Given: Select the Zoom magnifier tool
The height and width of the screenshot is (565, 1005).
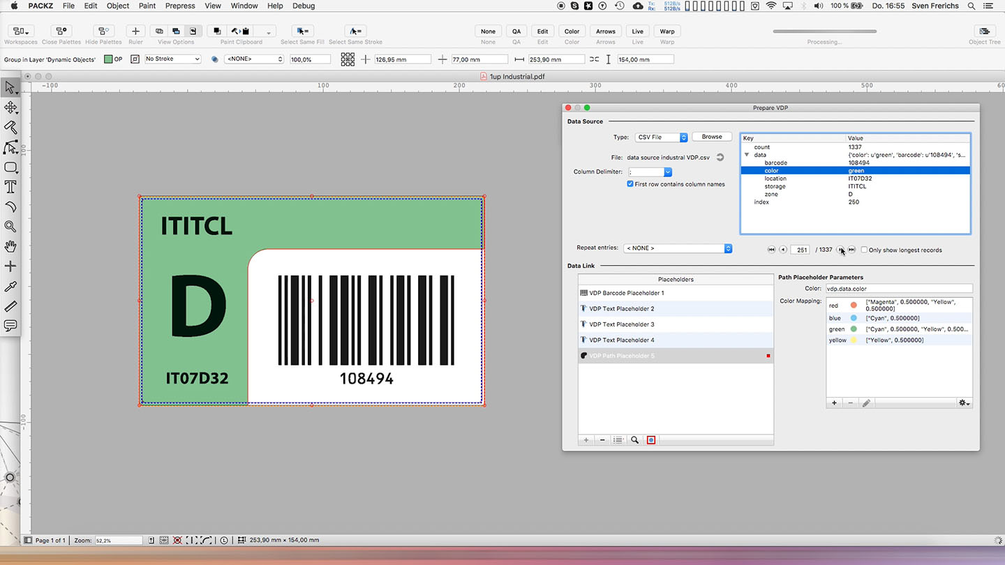Looking at the screenshot, I should (x=10, y=227).
